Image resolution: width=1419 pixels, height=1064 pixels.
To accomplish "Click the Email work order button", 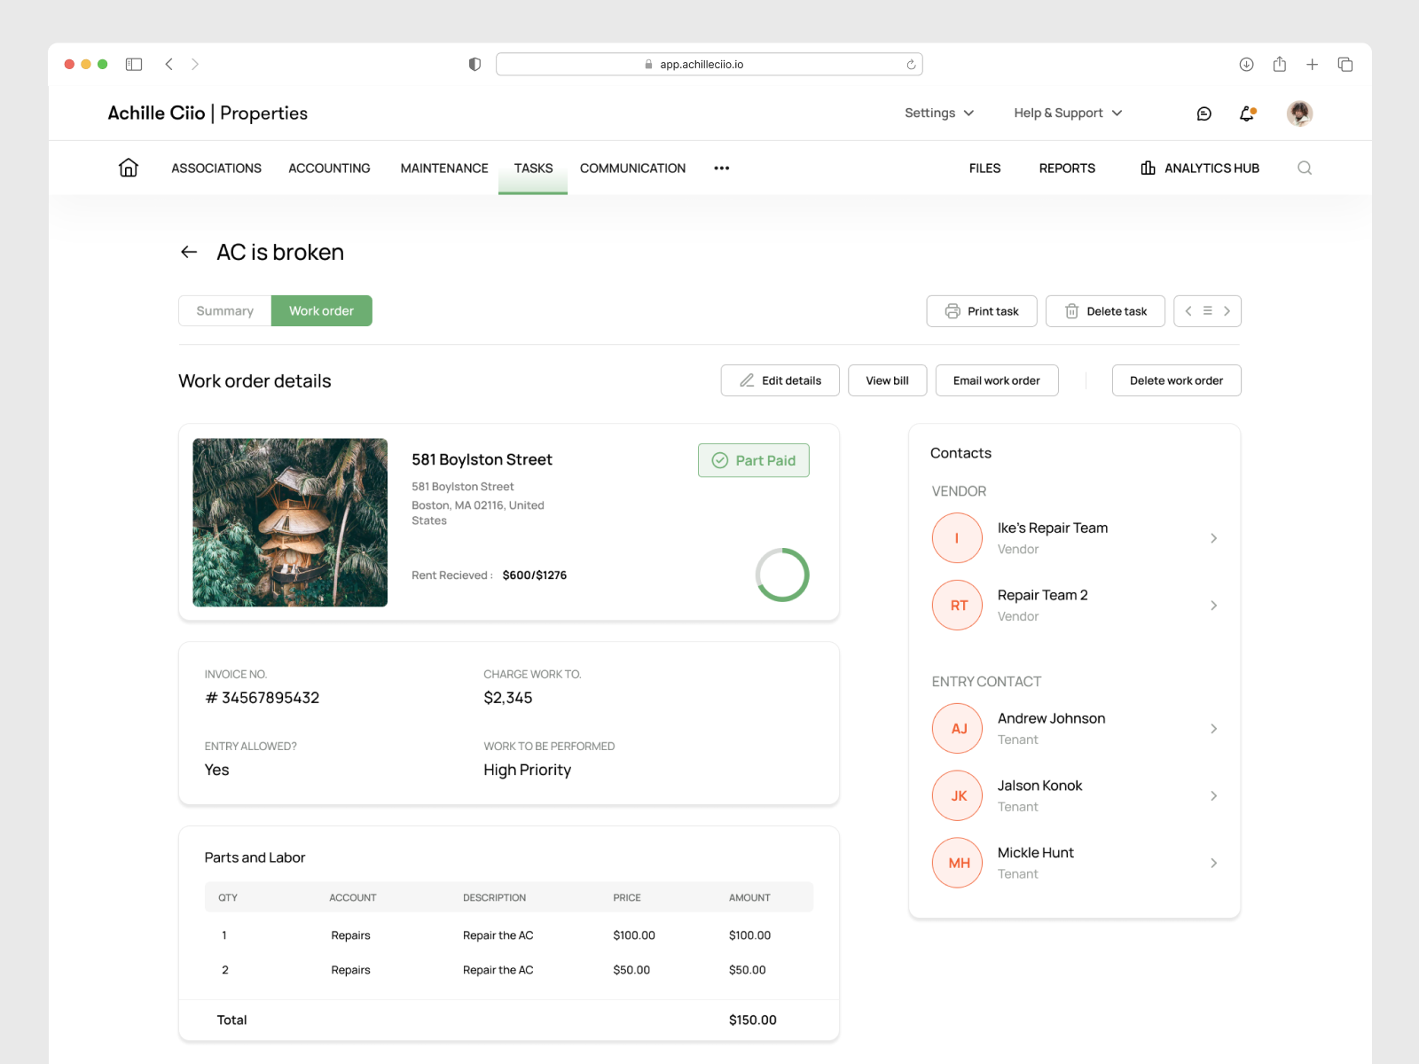I will coord(996,380).
